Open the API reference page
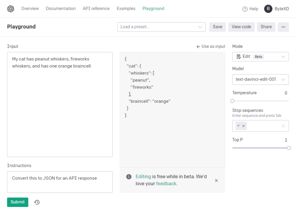The width and height of the screenshot is (296, 214). (x=96, y=8)
